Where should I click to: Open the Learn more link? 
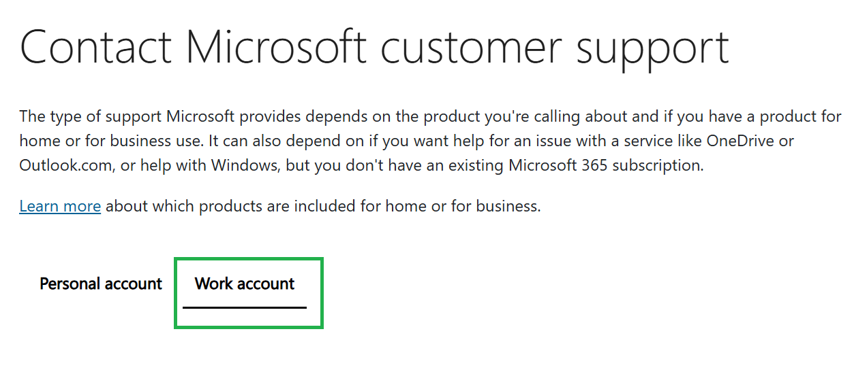(x=60, y=206)
